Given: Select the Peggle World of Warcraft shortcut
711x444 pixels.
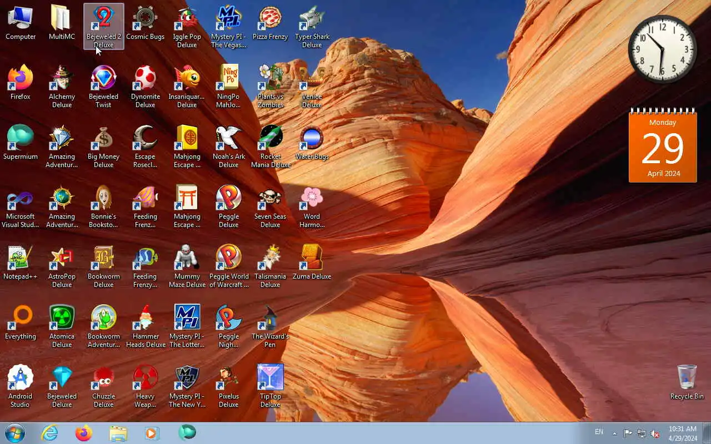Looking at the screenshot, I should coord(228,266).
